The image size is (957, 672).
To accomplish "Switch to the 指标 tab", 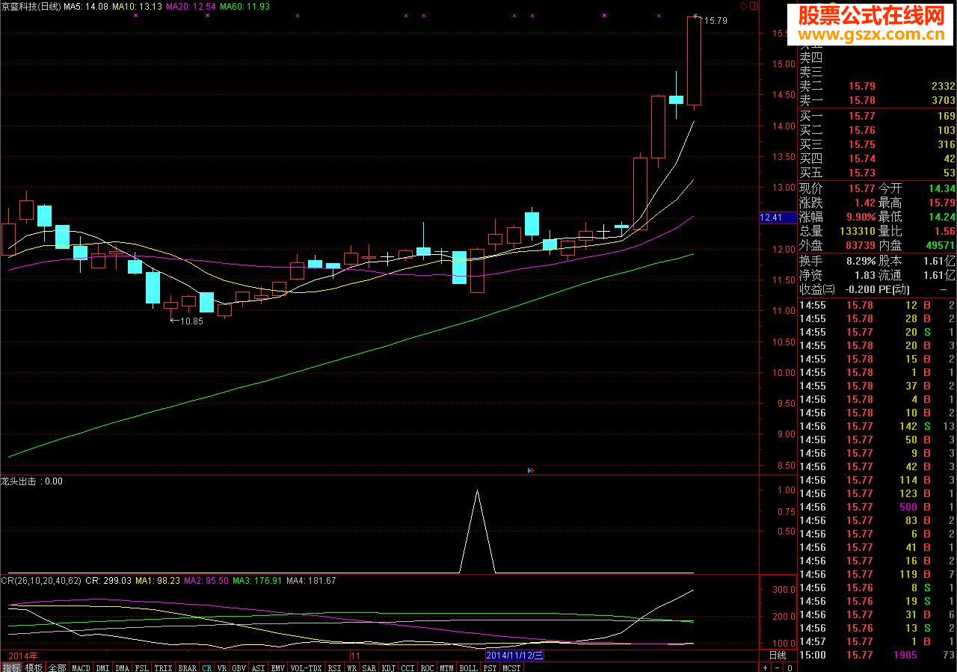I will click(11, 668).
